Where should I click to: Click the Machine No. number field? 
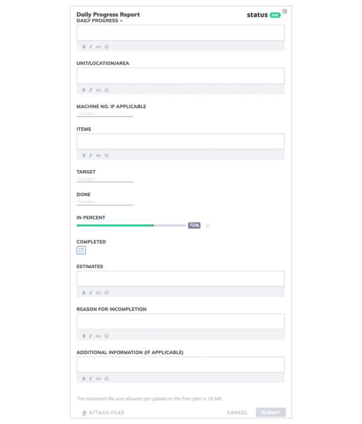105,114
